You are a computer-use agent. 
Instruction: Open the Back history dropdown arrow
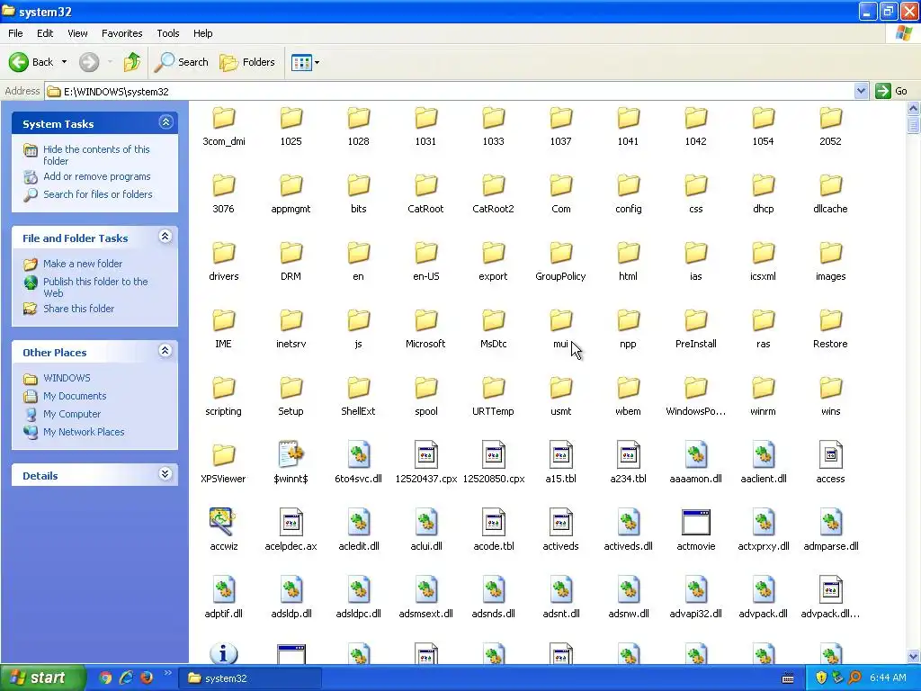pyautogui.click(x=64, y=62)
